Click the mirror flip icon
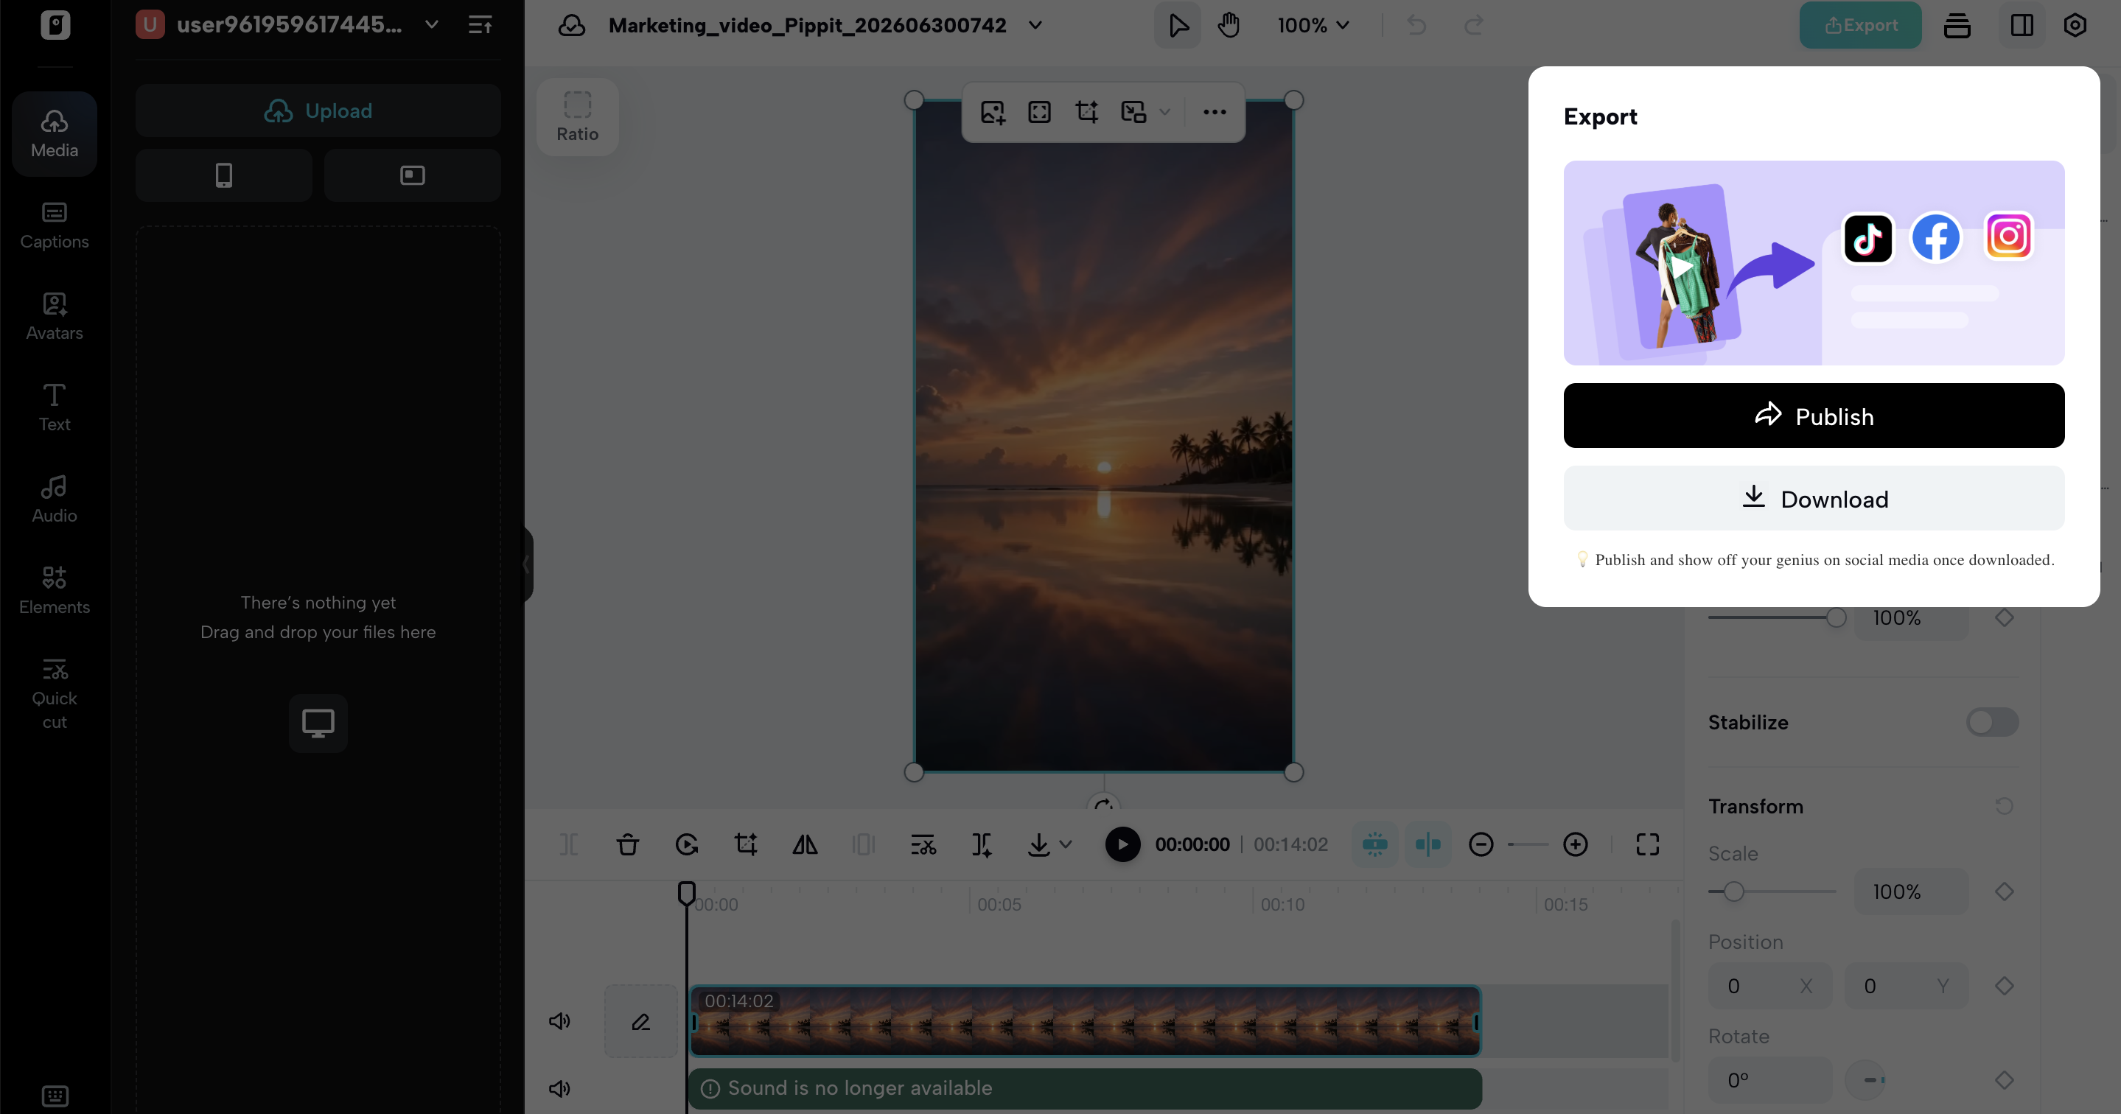 pos(805,845)
